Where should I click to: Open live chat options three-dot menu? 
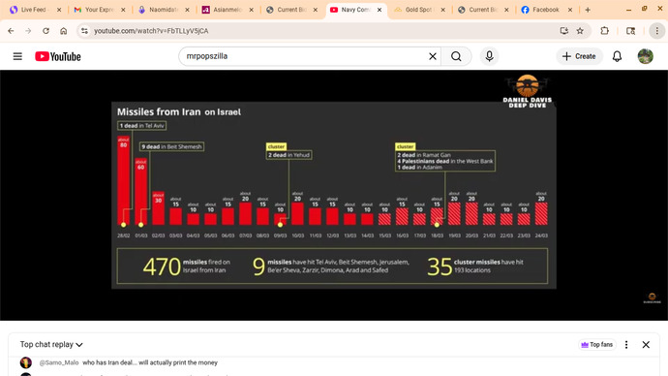626,344
